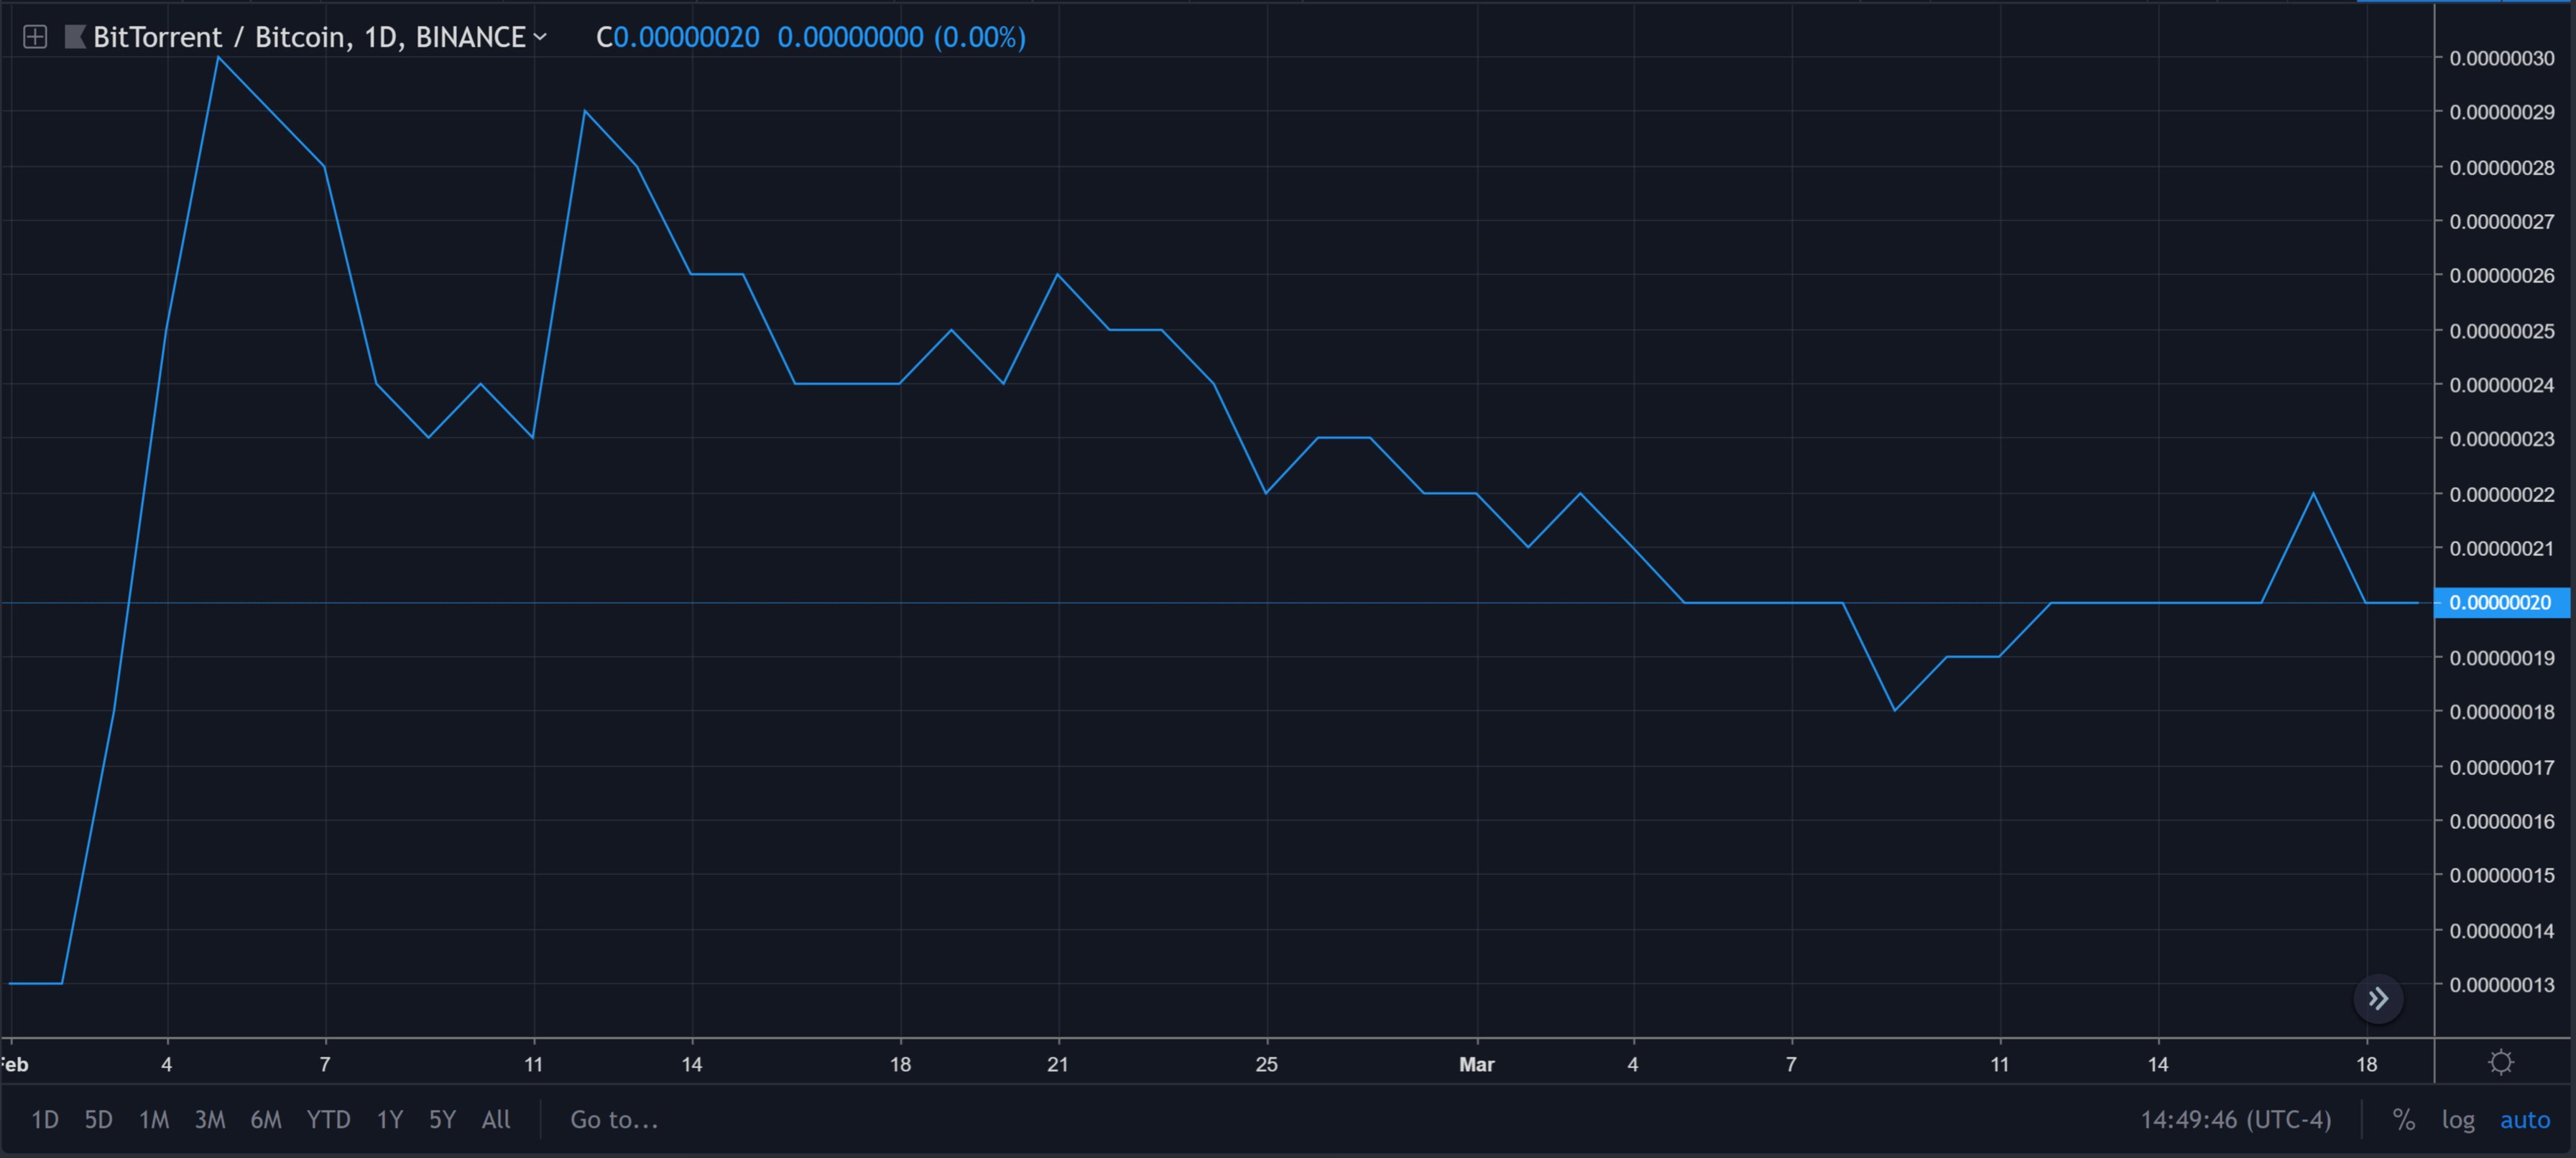Image resolution: width=2576 pixels, height=1158 pixels.
Task: Click the 6M timeframe option
Action: tap(266, 1120)
